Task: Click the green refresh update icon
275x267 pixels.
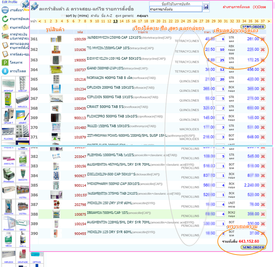Action: (5, 19)
